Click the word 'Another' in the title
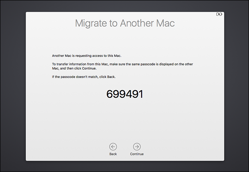 pos(137,23)
